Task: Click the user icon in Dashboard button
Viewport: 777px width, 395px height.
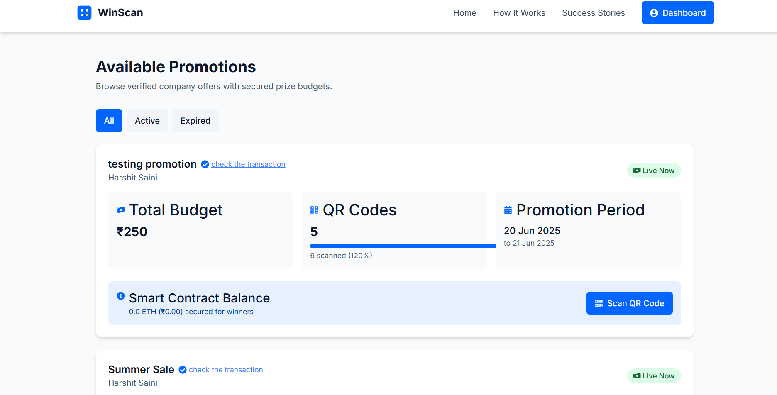Action: pyautogui.click(x=654, y=13)
